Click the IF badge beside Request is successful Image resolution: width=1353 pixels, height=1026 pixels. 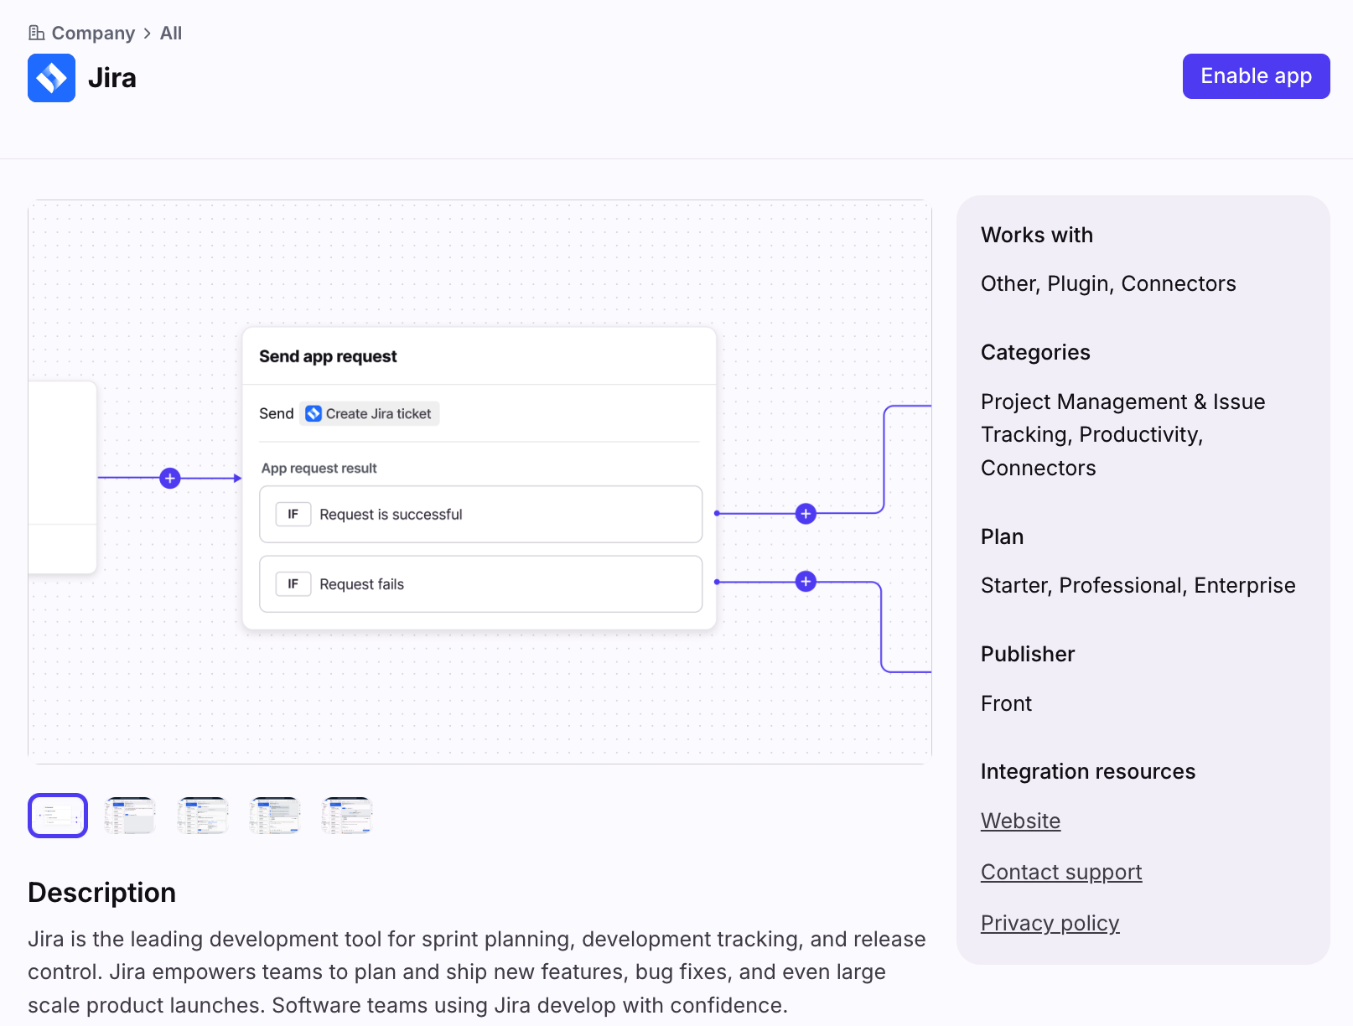(293, 515)
